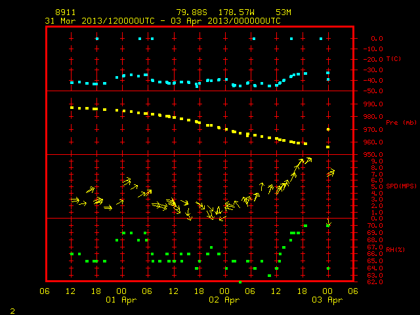Click the 02 Apr date label
The height and width of the screenshot is (315, 420).
pyautogui.click(x=224, y=300)
